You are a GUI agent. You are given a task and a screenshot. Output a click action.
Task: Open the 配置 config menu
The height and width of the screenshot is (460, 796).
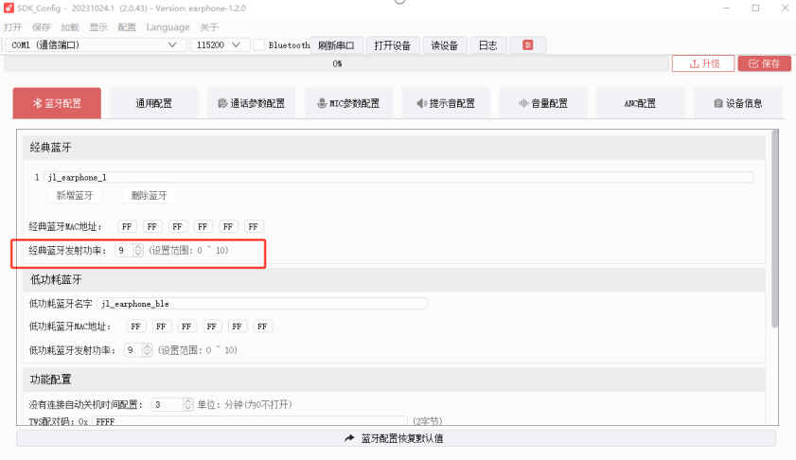tap(127, 27)
